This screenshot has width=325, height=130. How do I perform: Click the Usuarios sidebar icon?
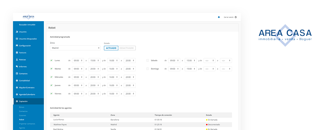click(17, 32)
